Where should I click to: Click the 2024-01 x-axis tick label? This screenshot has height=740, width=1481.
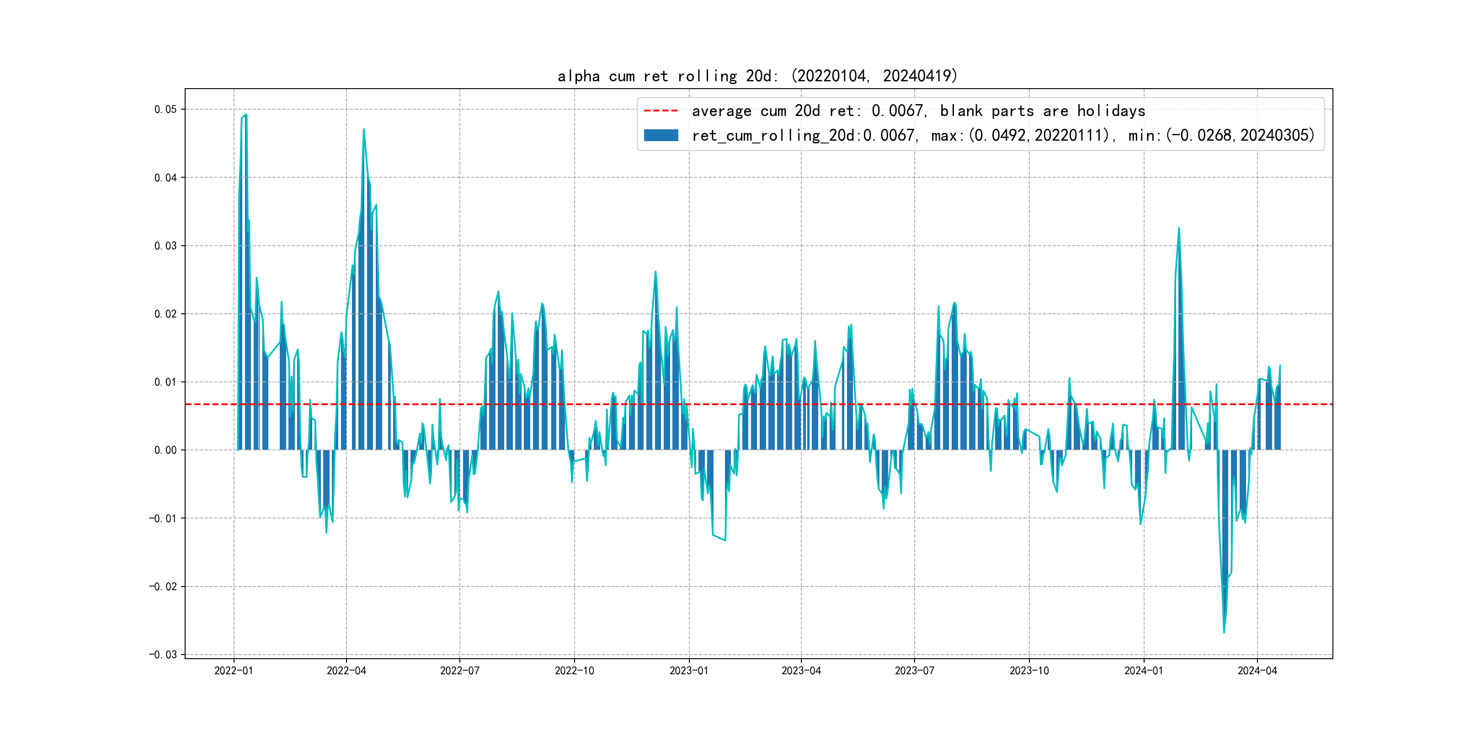pyautogui.click(x=1144, y=671)
